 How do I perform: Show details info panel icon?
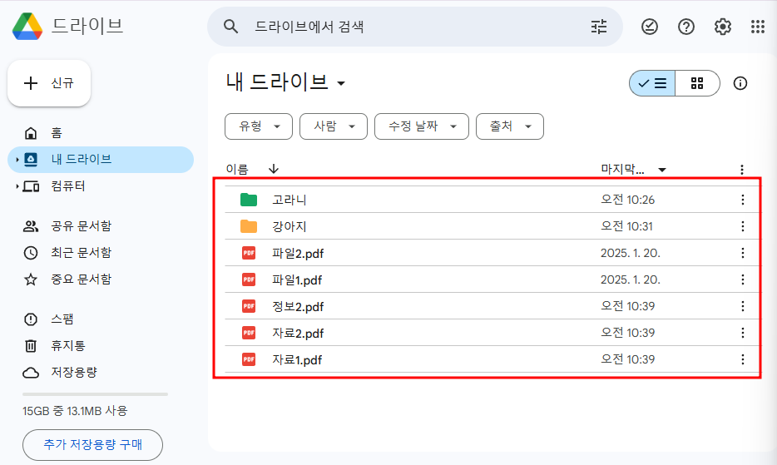[x=740, y=83]
